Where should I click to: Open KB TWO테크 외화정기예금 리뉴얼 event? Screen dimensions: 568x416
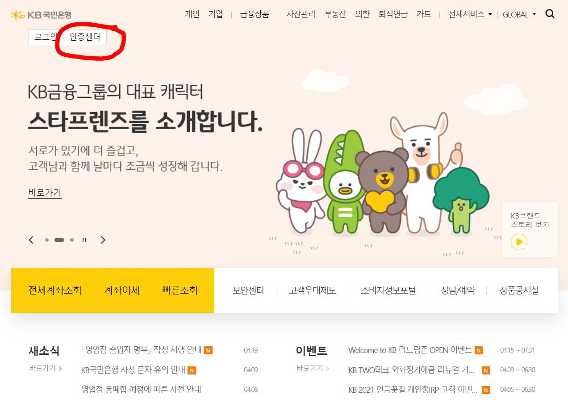(x=411, y=370)
